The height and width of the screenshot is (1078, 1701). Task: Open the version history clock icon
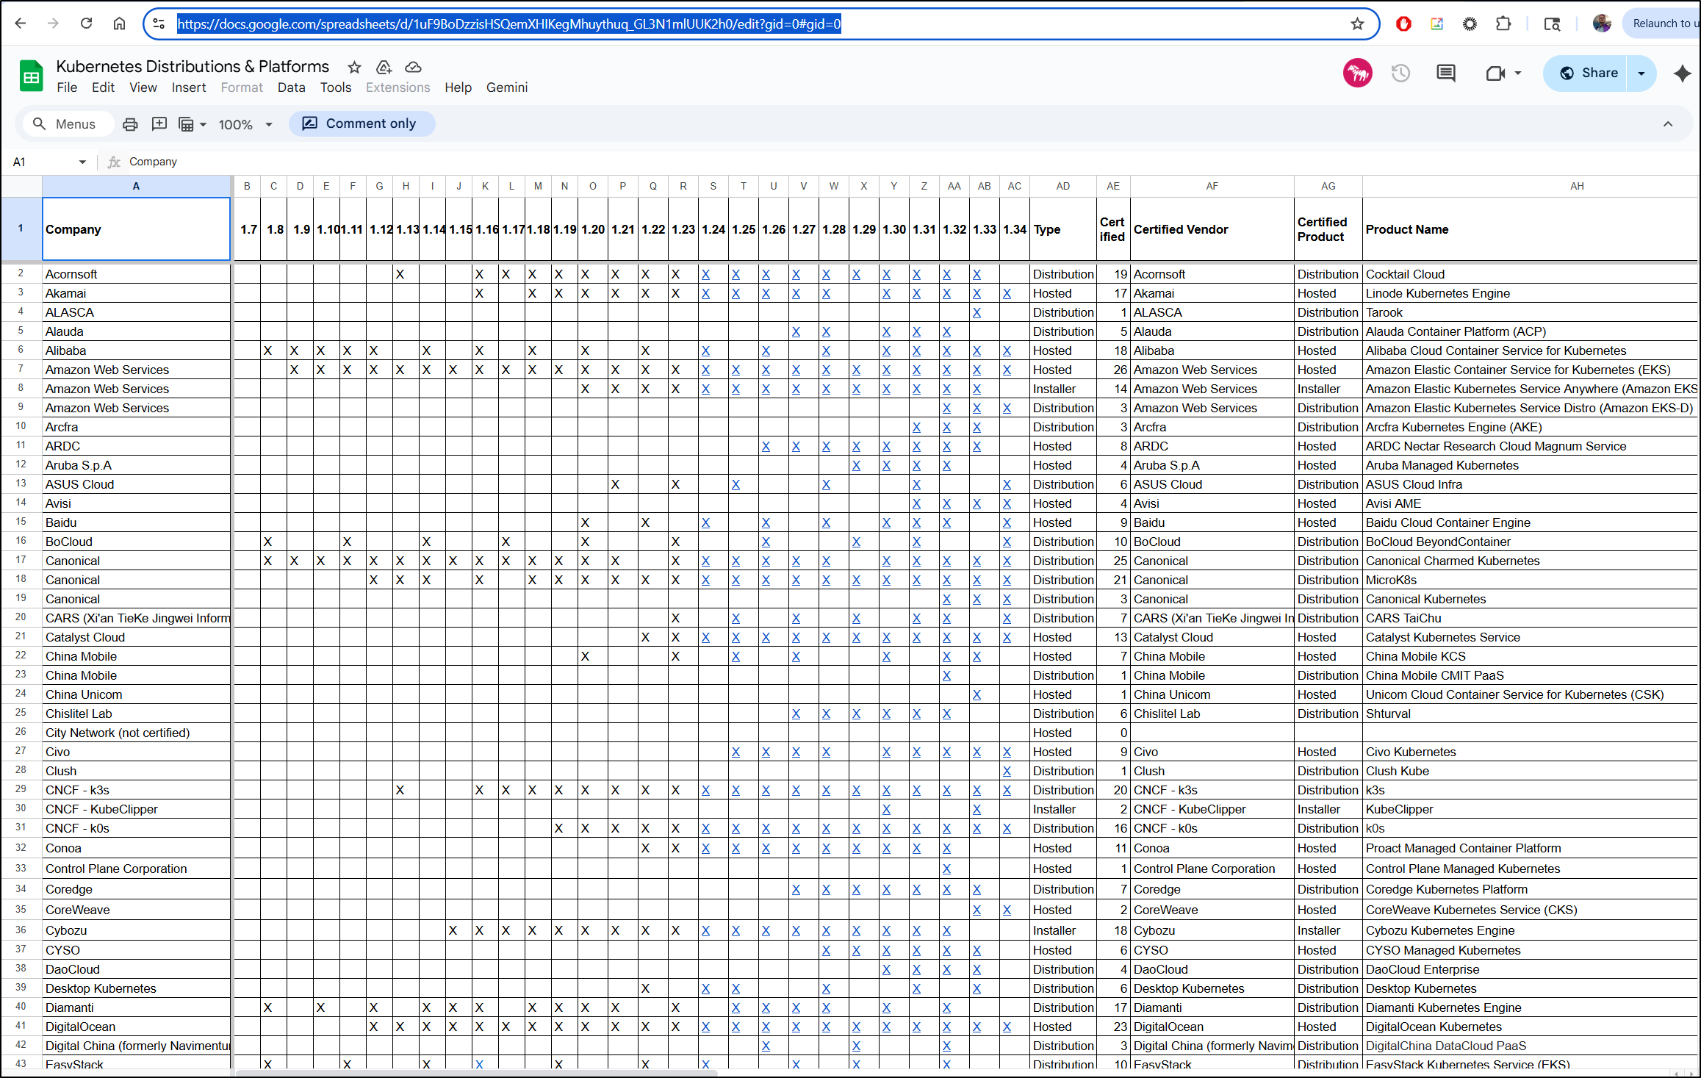[1400, 73]
